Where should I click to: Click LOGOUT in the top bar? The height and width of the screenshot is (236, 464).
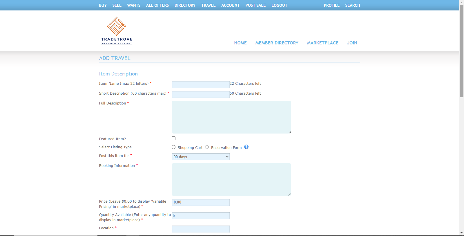tap(279, 5)
